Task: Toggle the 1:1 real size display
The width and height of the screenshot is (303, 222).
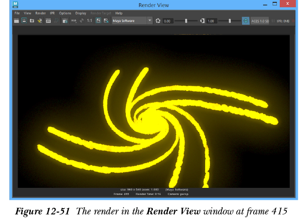Action: 90,21
